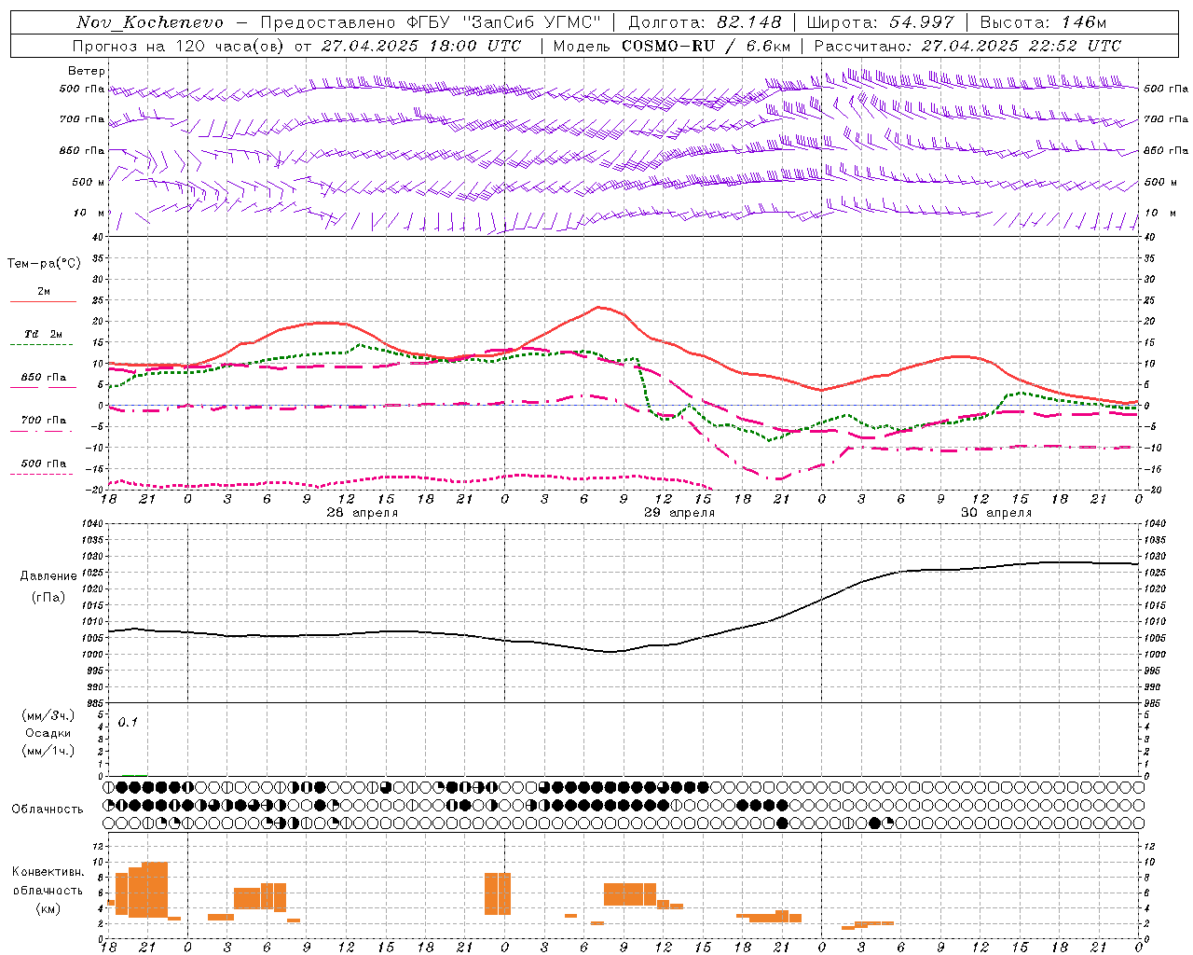Click the capitalized Облачность row label
This screenshot has height=955, width=1193.
[x=48, y=810]
